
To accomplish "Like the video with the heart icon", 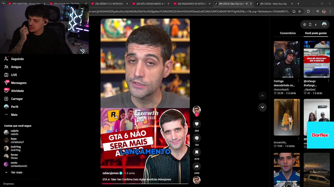I will pyautogui.click(x=197, y=124).
